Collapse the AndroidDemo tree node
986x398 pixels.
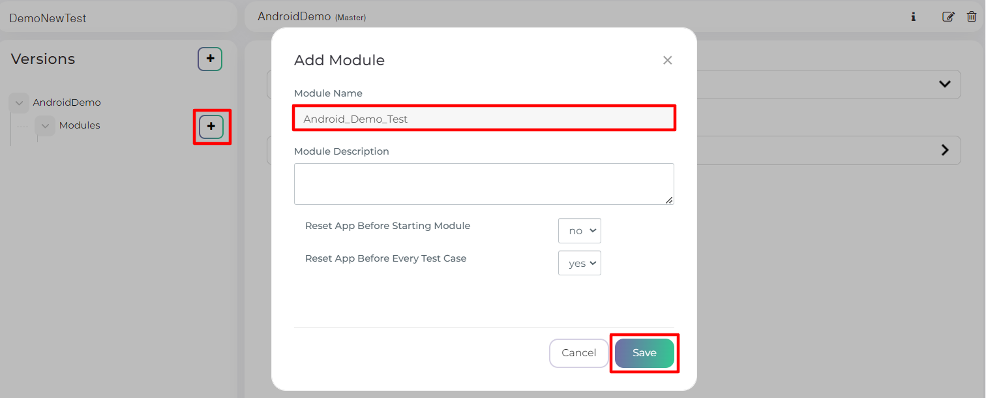19,103
